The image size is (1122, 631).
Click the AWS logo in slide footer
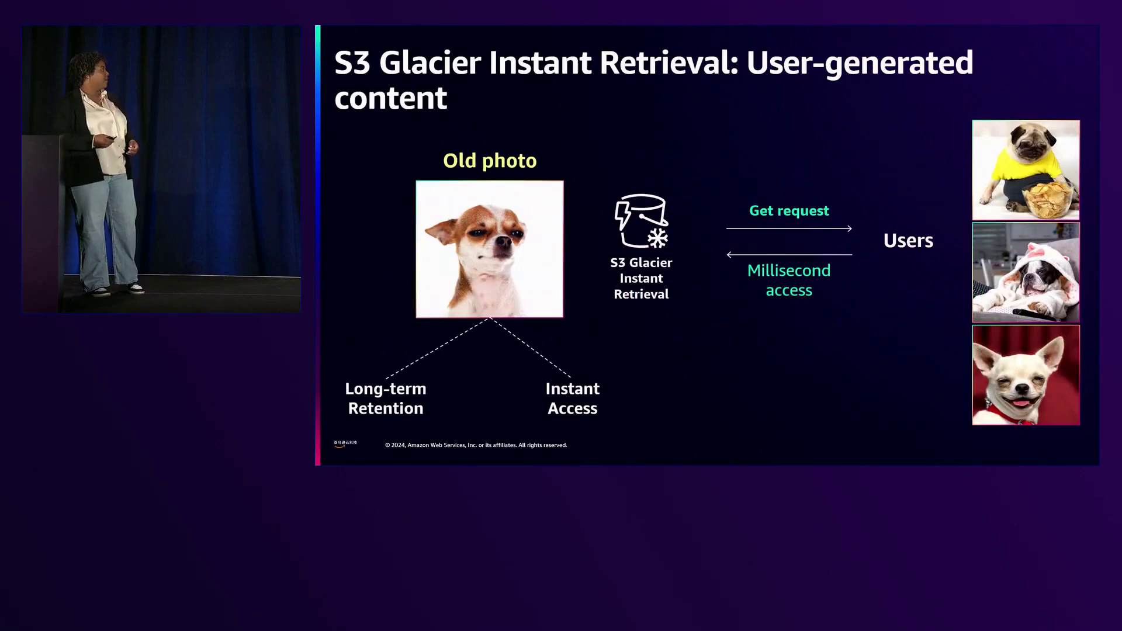tap(345, 444)
